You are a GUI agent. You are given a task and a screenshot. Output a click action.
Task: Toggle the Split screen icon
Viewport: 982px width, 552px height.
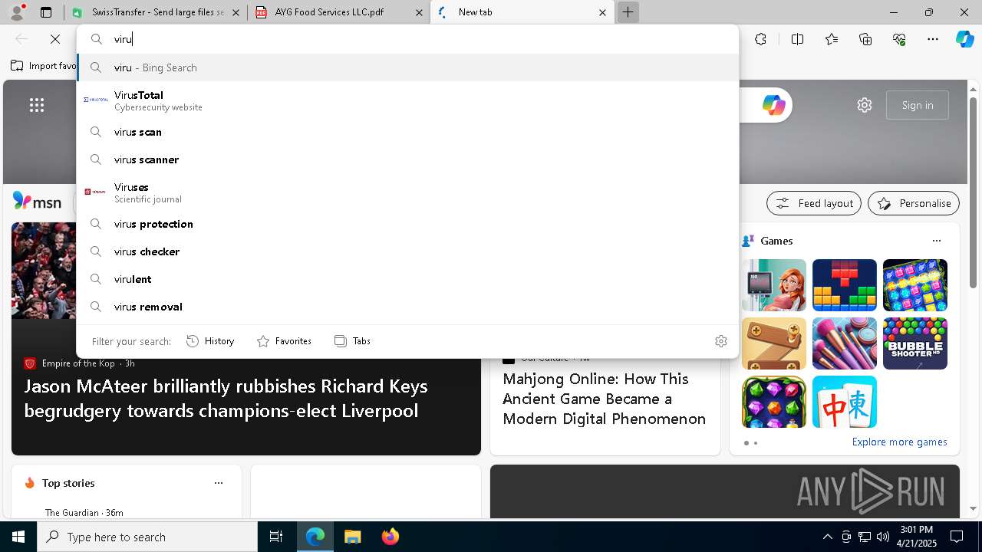click(797, 39)
